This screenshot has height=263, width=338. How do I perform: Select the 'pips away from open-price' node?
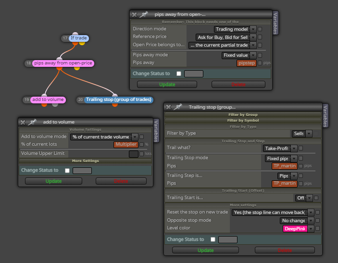tap(63, 63)
